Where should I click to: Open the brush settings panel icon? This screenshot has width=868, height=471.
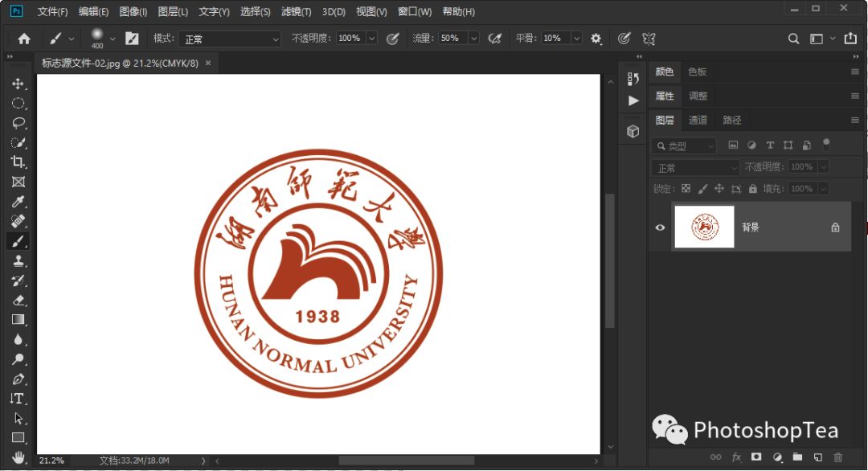click(x=132, y=39)
